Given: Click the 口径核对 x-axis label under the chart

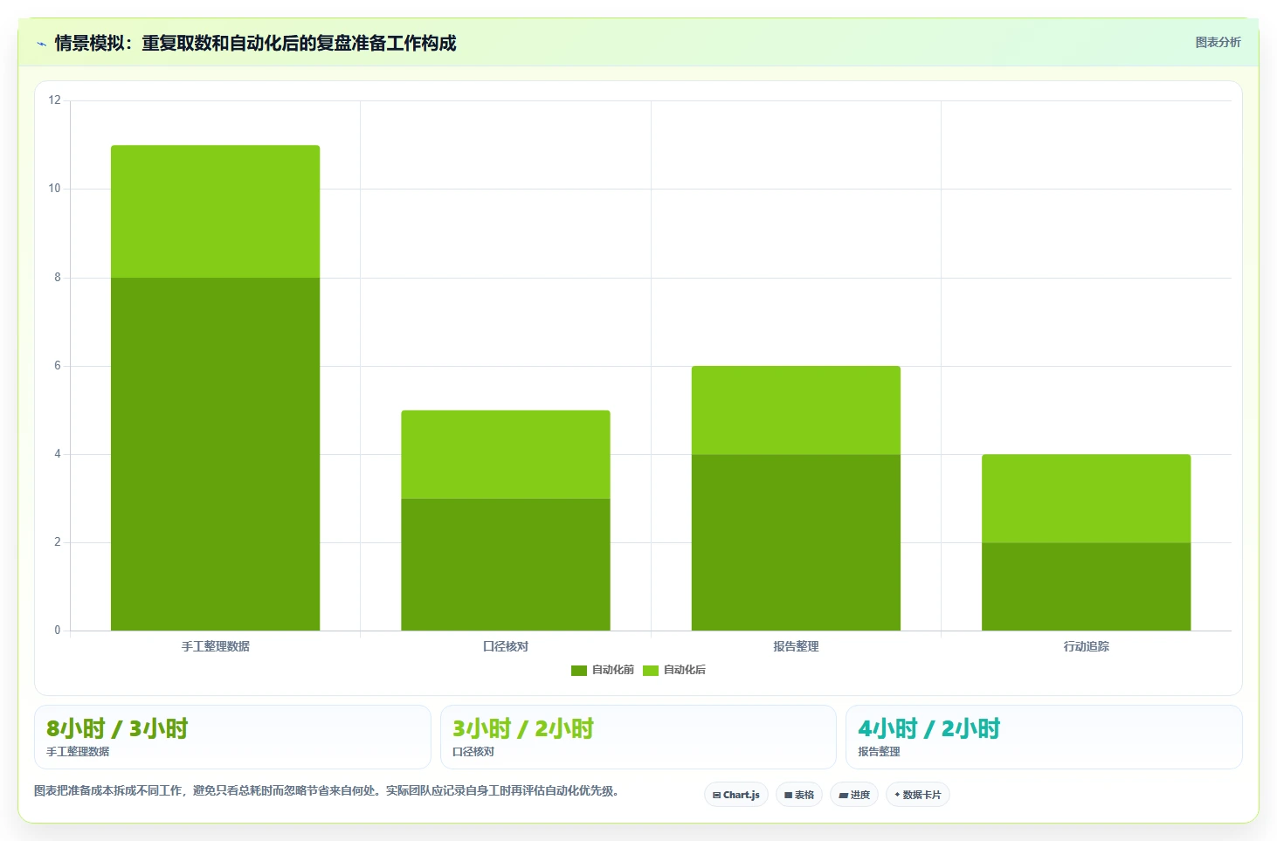Looking at the screenshot, I should tap(506, 646).
